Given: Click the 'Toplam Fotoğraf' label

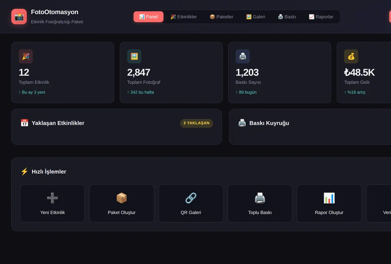Looking at the screenshot, I should [144, 82].
